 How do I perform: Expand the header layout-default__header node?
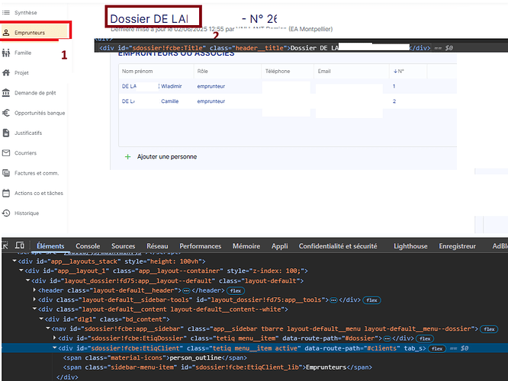pos(34,290)
